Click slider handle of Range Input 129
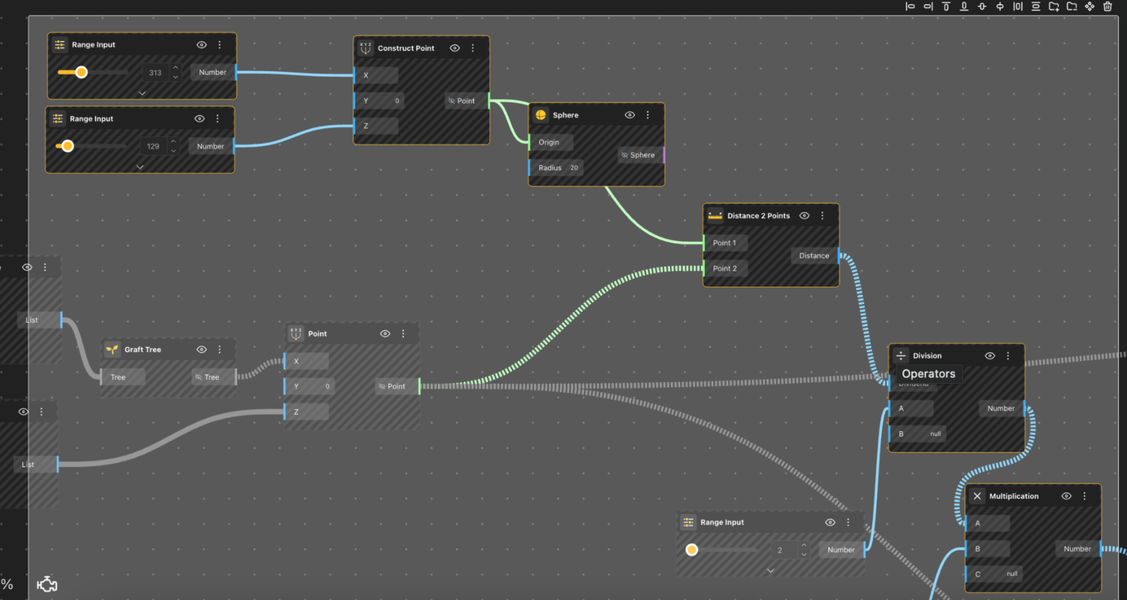Image resolution: width=1127 pixels, height=600 pixels. pos(68,146)
